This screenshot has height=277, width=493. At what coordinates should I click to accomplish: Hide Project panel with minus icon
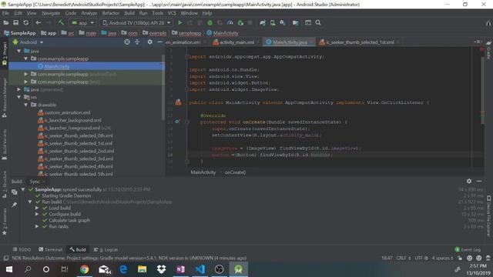(x=159, y=42)
